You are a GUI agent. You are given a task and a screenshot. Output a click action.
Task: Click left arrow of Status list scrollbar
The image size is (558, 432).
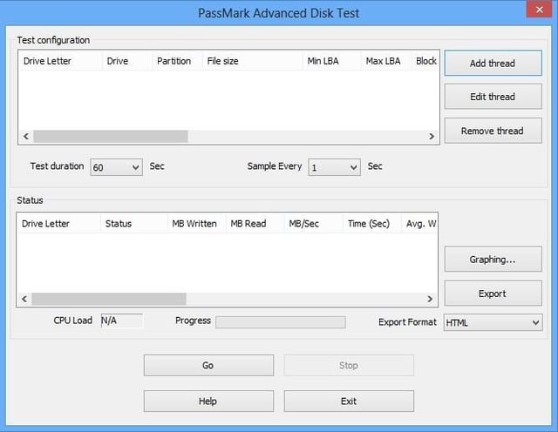click(24, 299)
